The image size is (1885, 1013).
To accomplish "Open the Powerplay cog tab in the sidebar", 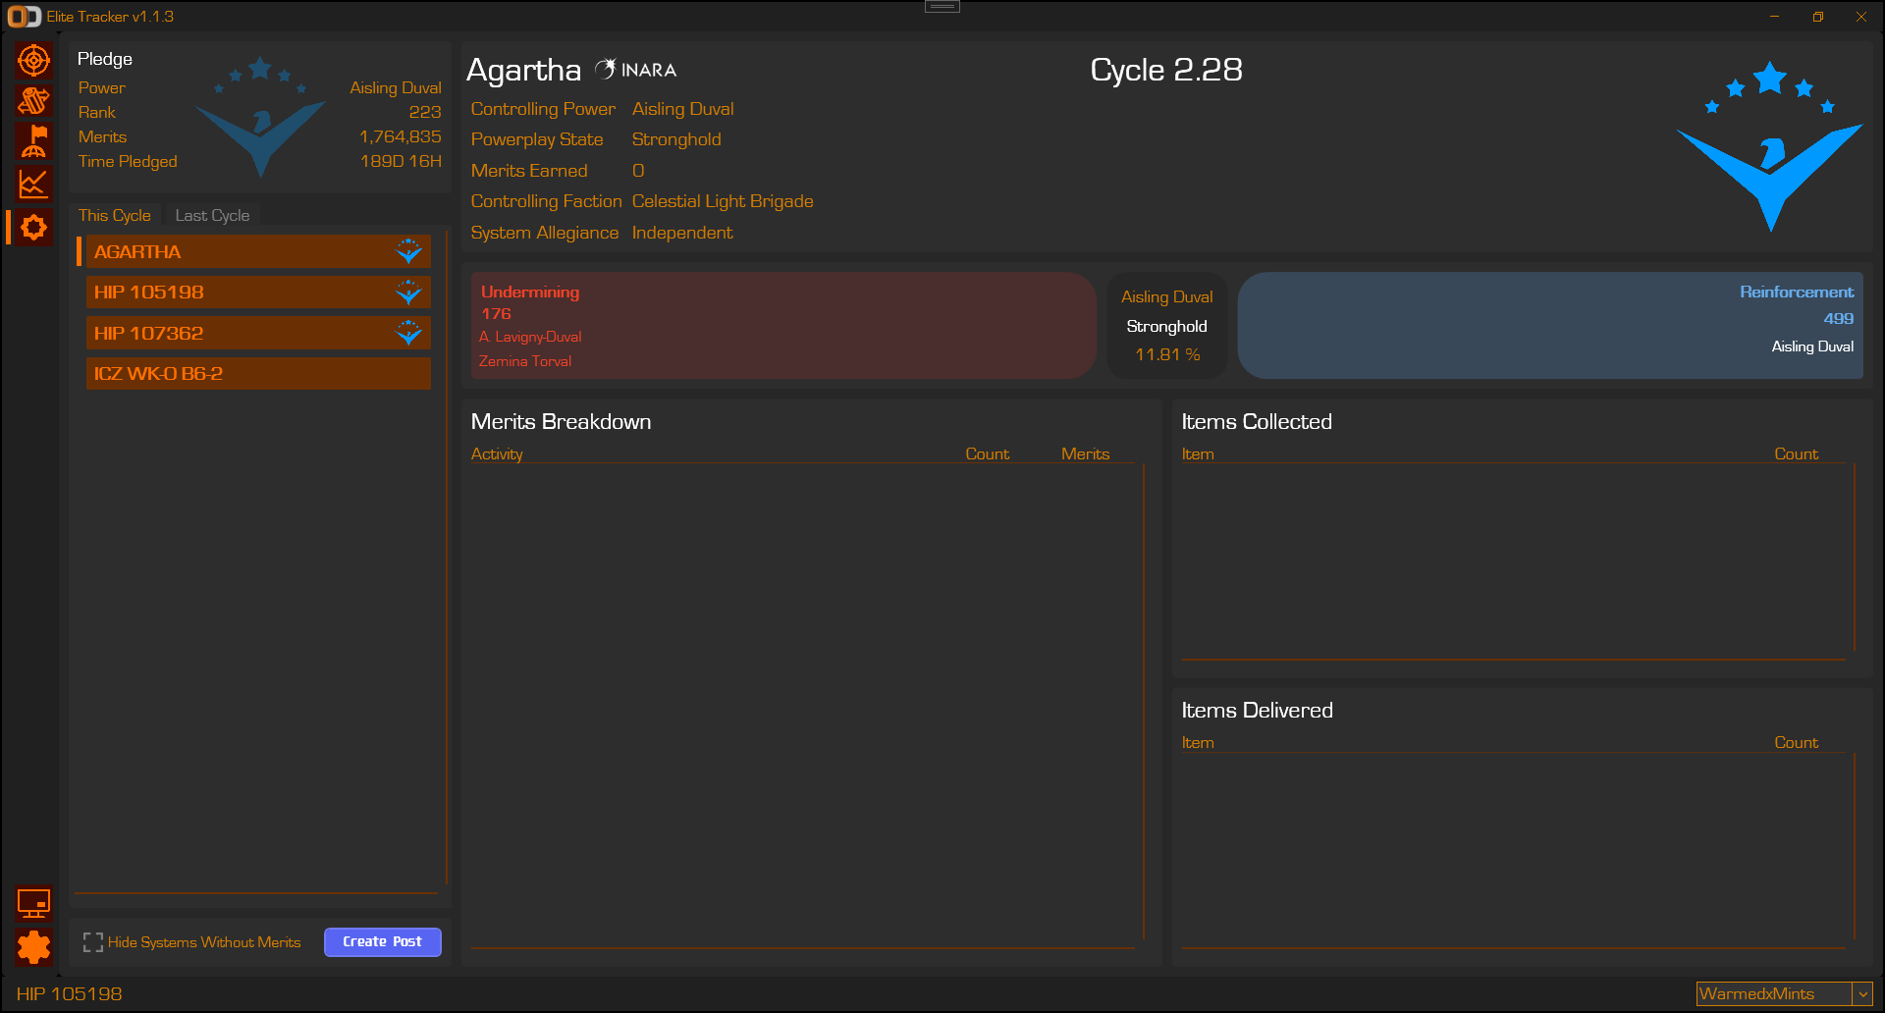I will click(33, 228).
